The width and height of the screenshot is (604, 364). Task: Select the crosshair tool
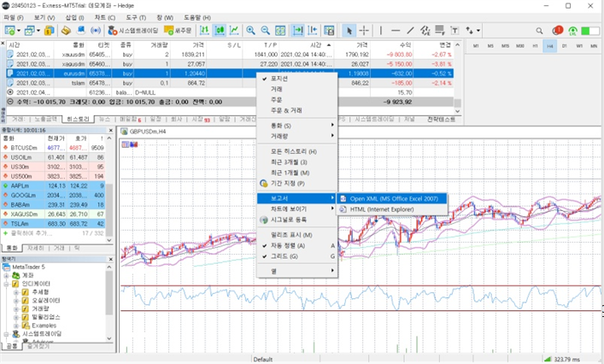pyautogui.click(x=364, y=31)
